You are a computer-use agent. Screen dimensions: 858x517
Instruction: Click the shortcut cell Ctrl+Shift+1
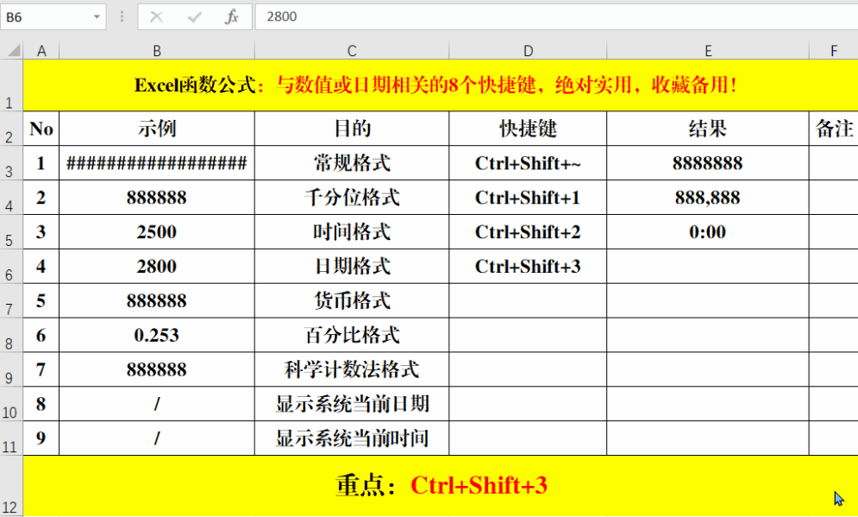(528, 197)
